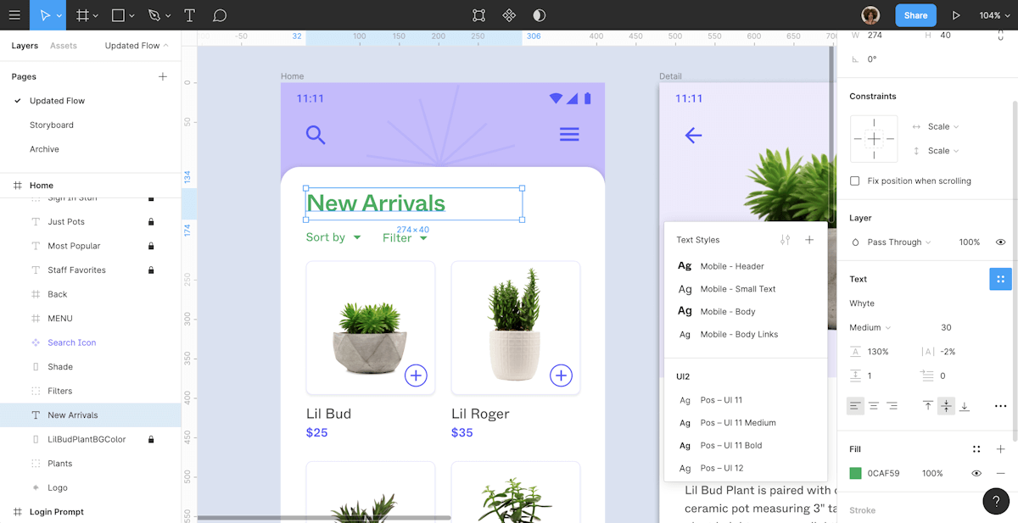1018x523 pixels.
Task: Add a new text style with the plus button
Action: pos(809,240)
